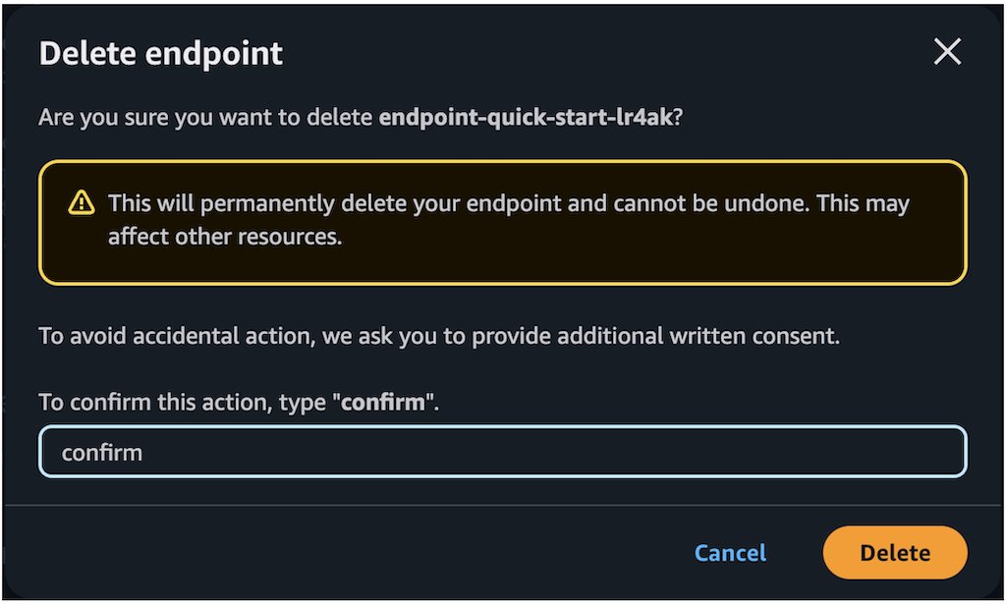
Task: Select the Delete endpoint dialog title
Action: point(161,53)
